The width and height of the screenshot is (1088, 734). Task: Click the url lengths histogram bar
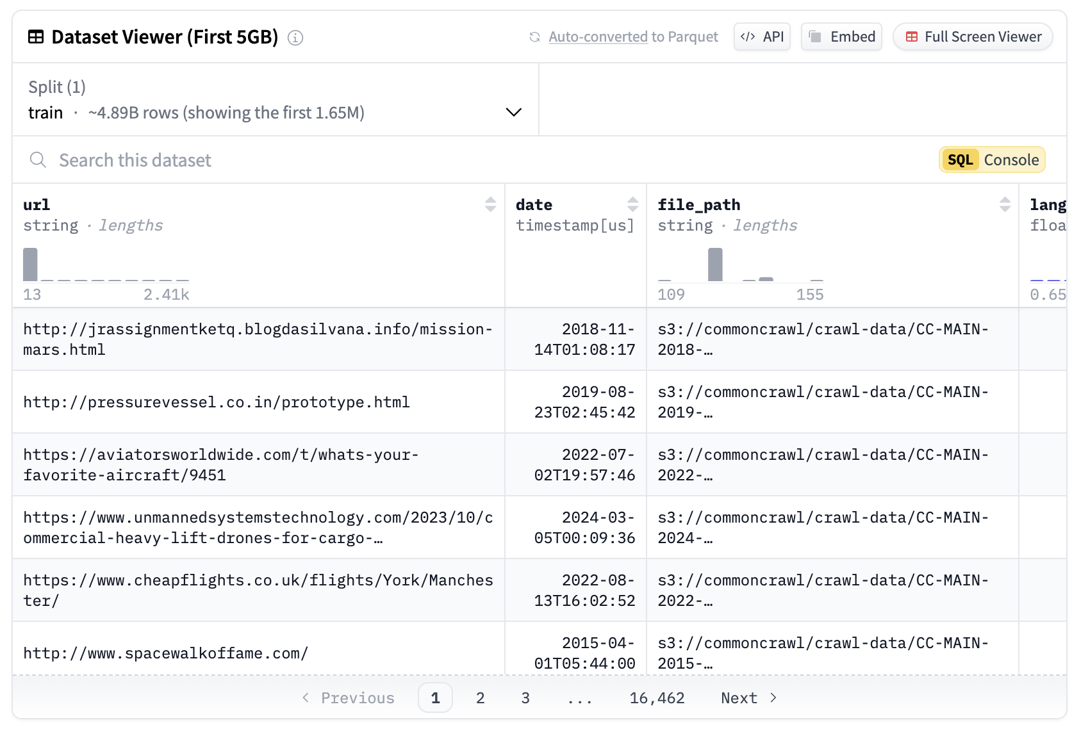[x=30, y=265]
